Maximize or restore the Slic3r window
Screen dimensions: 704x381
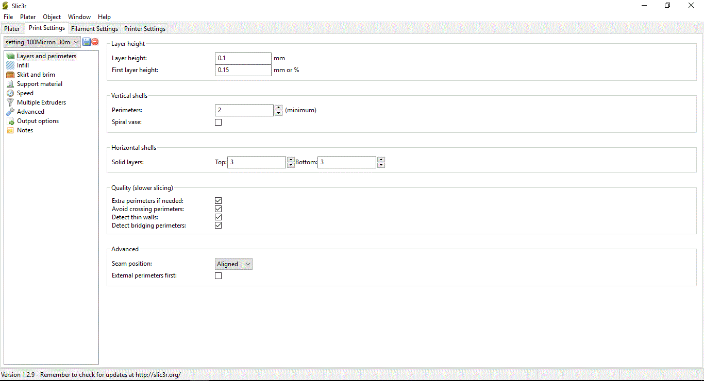[667, 6]
